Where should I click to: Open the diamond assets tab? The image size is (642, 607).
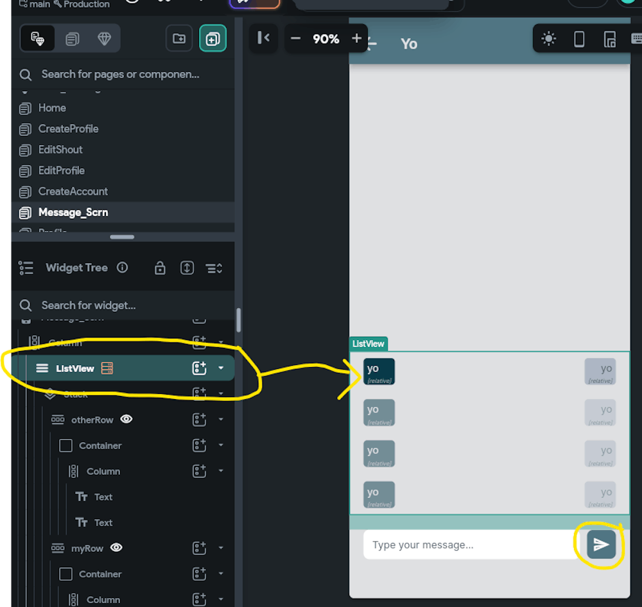tap(104, 39)
